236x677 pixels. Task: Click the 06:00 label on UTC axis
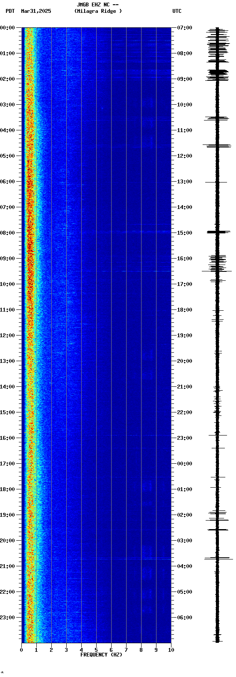[x=185, y=618]
